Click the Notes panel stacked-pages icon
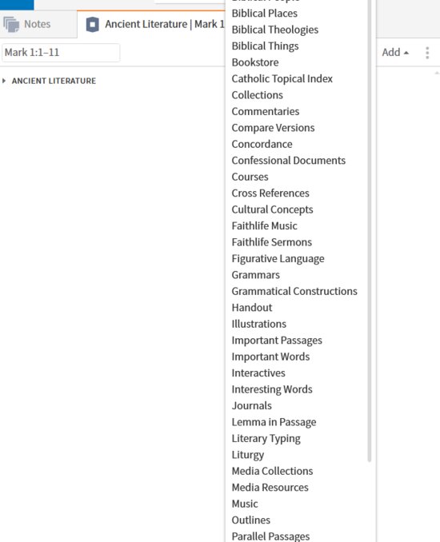The image size is (440, 542). pyautogui.click(x=11, y=24)
